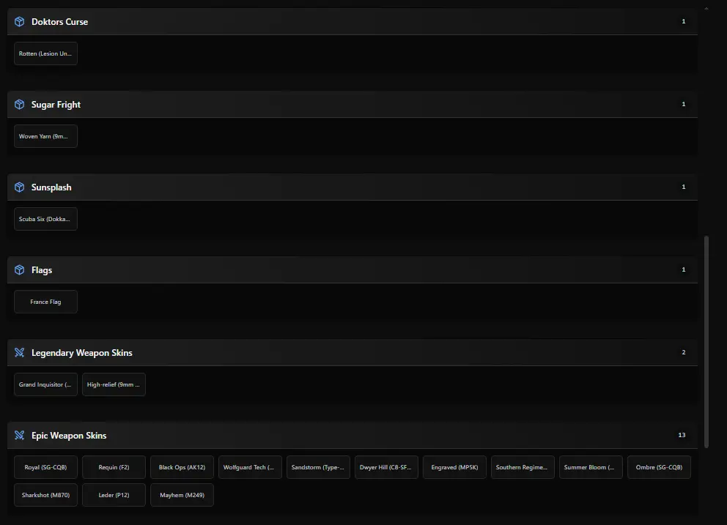Image resolution: width=727 pixels, height=525 pixels.
Task: Click the count badge showing 13
Action: (682, 436)
